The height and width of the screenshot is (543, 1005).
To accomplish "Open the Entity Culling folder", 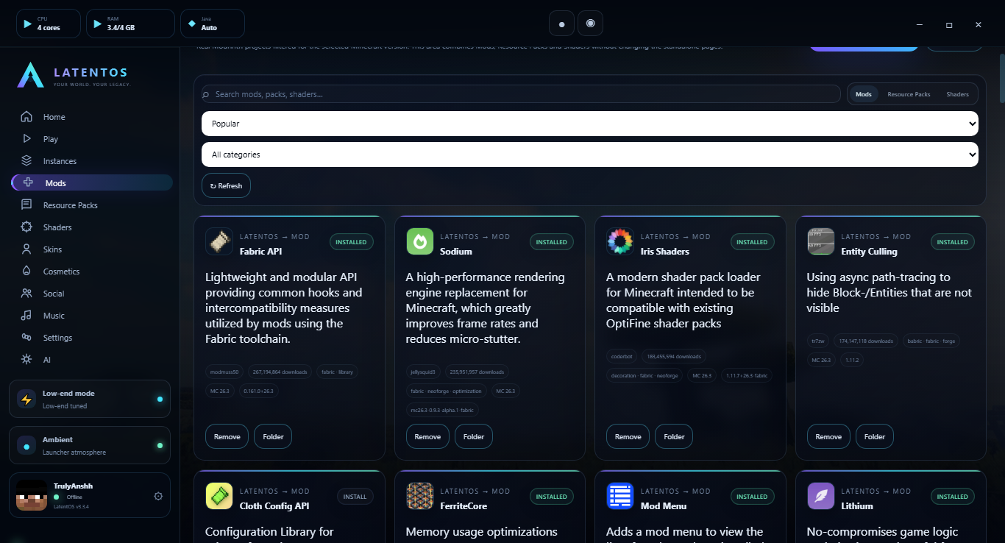I will pyautogui.click(x=875, y=436).
